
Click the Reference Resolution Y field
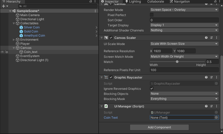point(186,51)
